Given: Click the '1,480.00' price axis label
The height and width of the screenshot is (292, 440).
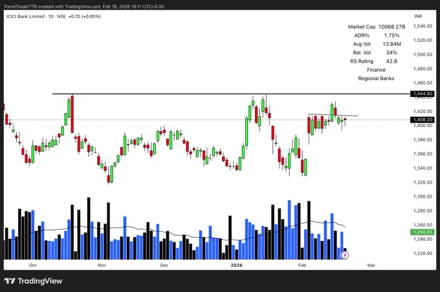Looking at the screenshot, I should (x=423, y=68).
